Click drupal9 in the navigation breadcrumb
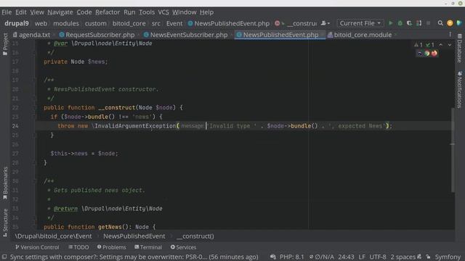This screenshot has height=261, width=465. [17, 23]
